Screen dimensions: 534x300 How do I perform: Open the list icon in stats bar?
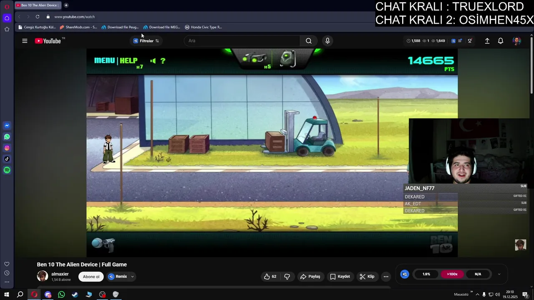[460, 41]
